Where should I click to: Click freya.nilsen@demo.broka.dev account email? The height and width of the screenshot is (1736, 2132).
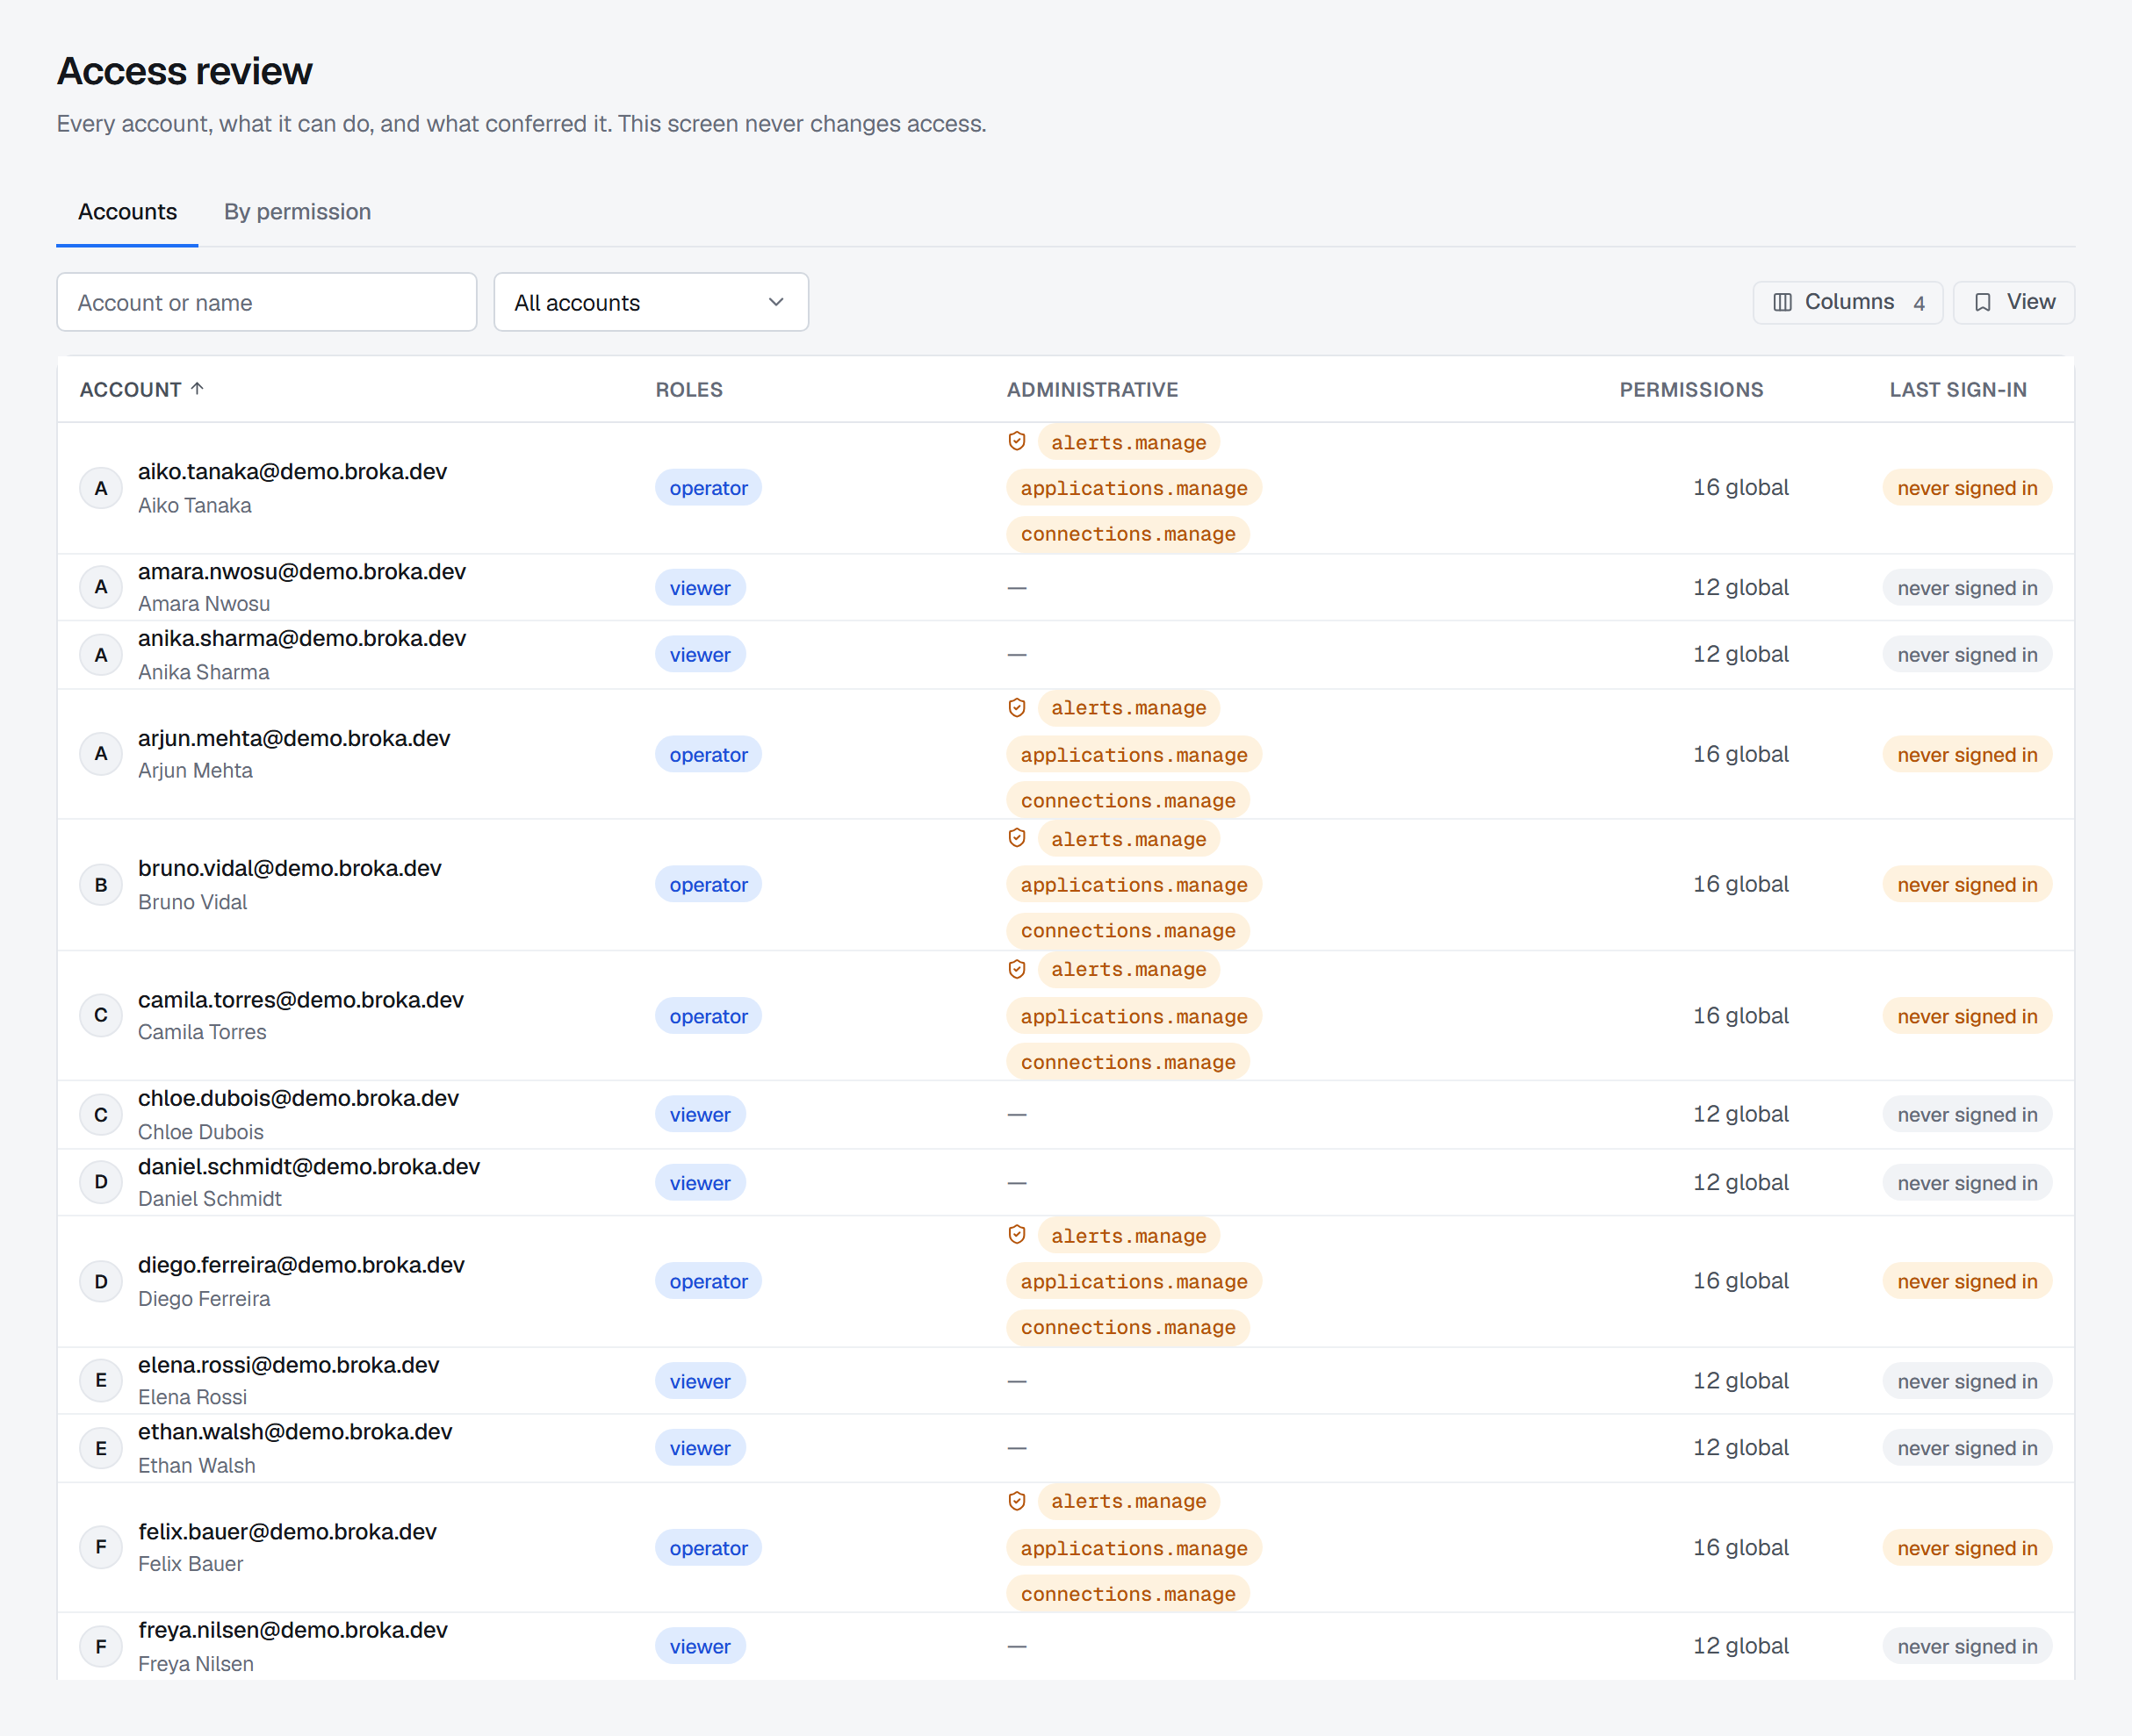click(293, 1630)
